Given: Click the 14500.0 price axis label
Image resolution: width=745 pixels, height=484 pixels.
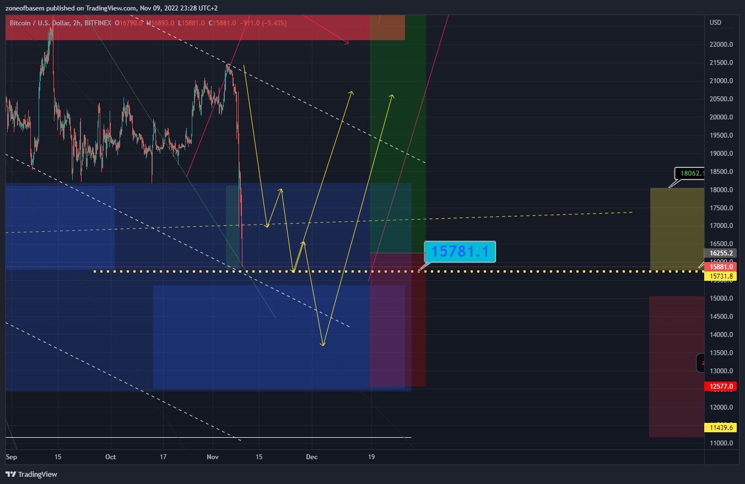Looking at the screenshot, I should [721, 317].
